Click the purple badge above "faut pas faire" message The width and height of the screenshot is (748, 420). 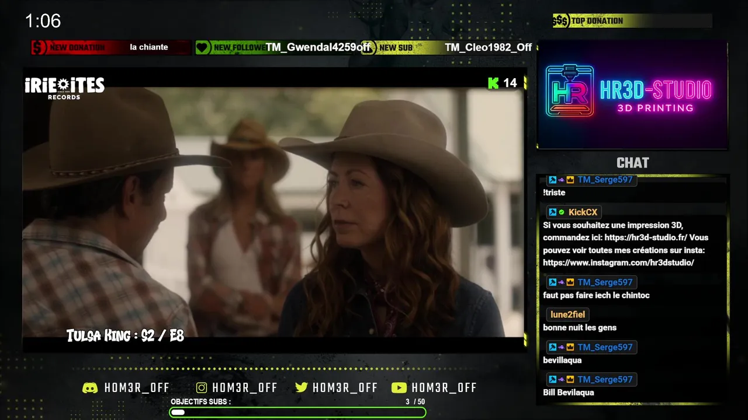click(x=562, y=282)
